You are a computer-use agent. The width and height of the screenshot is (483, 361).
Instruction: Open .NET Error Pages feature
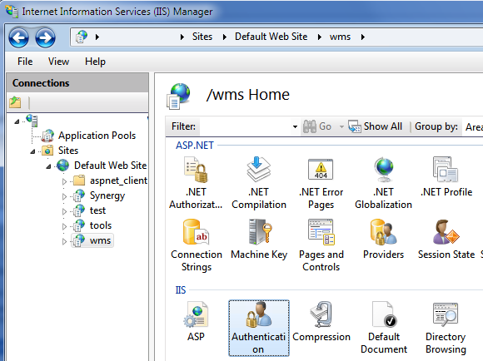pos(321,183)
